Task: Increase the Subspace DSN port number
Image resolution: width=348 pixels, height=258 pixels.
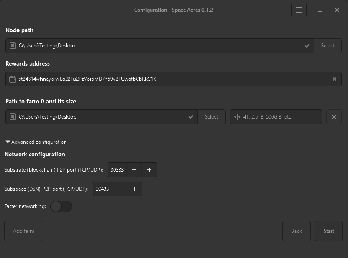Action: tap(134, 189)
